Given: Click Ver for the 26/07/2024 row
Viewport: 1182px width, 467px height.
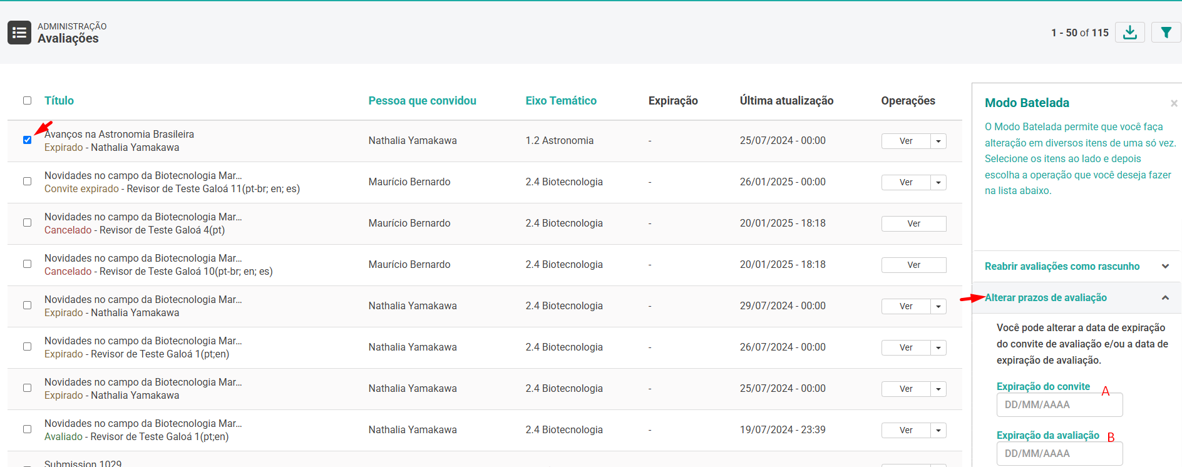Looking at the screenshot, I should pyautogui.click(x=906, y=347).
